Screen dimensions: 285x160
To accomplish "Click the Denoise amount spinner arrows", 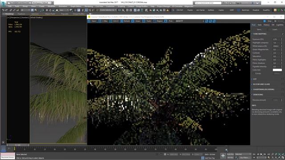I will (281, 100).
